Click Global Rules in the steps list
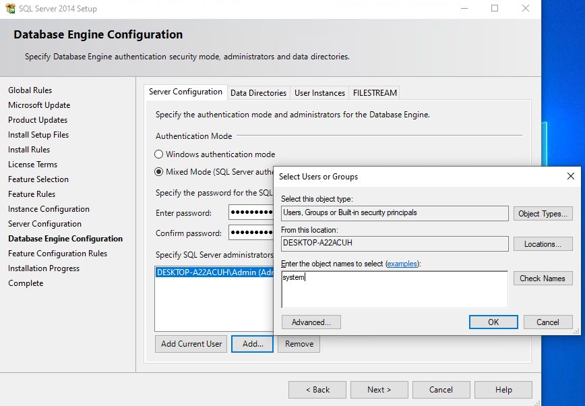585x406 pixels. click(30, 90)
